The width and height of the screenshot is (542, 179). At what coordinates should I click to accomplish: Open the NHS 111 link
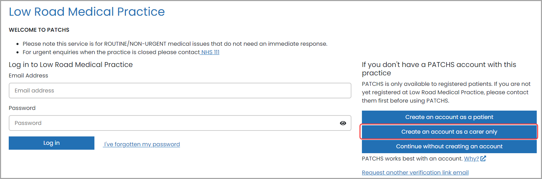(210, 52)
